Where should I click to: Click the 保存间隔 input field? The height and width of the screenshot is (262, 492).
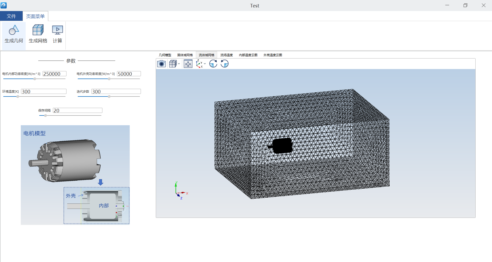78,111
